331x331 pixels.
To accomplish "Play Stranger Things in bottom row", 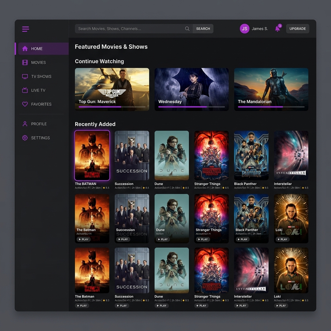I will pos(201,306).
